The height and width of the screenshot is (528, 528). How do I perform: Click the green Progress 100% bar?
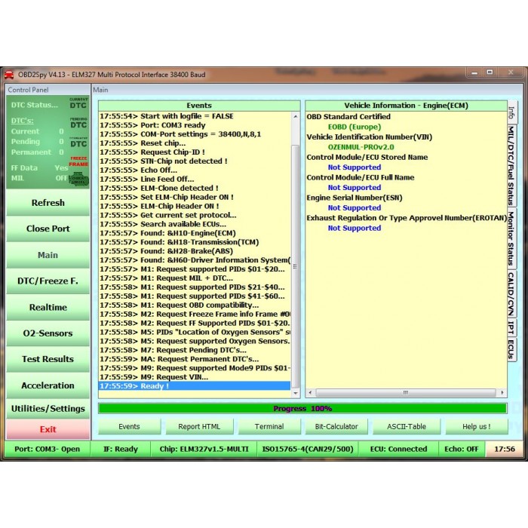302,408
